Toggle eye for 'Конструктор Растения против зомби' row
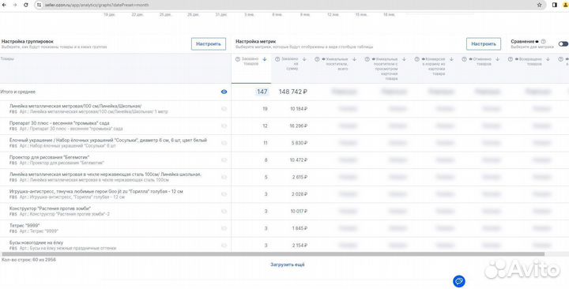 tap(224, 211)
